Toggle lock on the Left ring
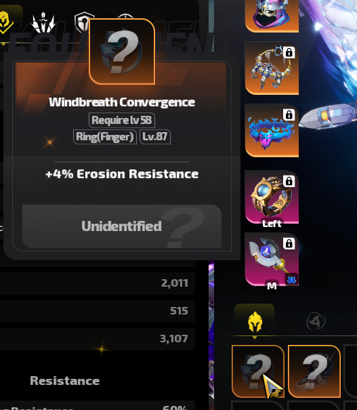 289,181
